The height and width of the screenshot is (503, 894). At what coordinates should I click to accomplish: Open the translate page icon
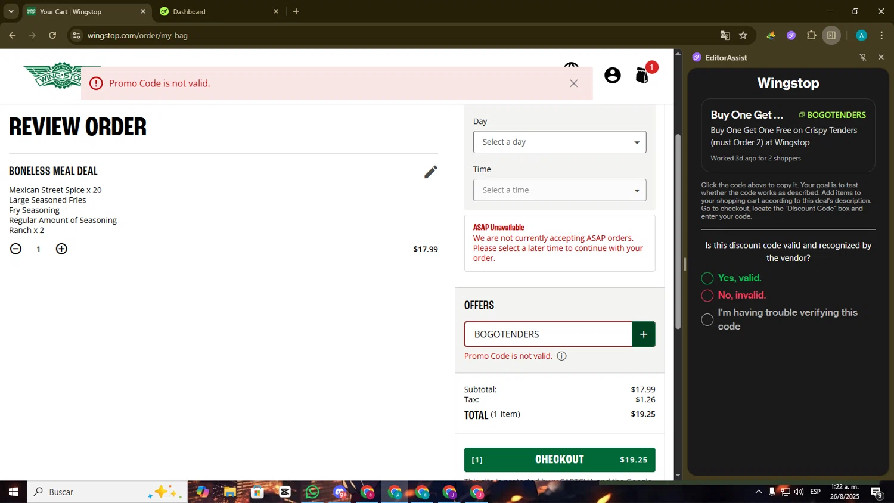(725, 35)
